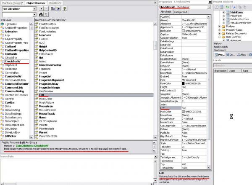Close the Immediate window

point(155,157)
